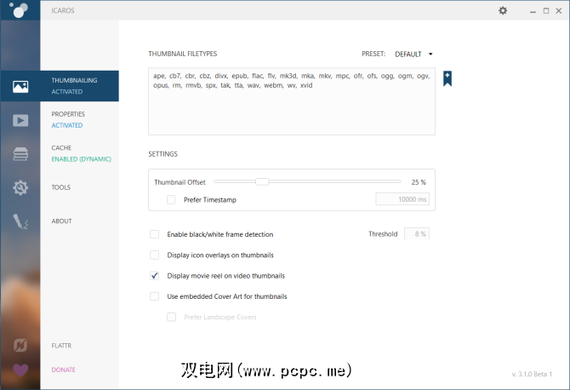This screenshot has height=390, width=570.
Task: Click the thumbnail filetypes text box
Action: click(292, 101)
